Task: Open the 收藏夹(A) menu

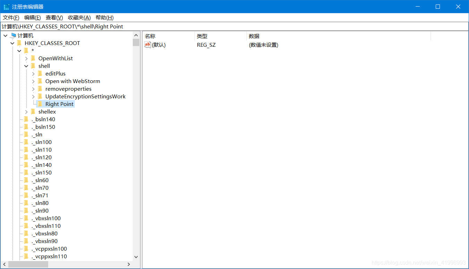Action: pos(79,18)
